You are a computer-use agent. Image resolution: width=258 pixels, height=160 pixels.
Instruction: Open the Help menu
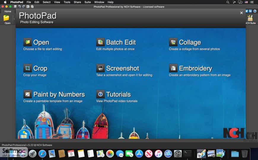click(111, 2)
